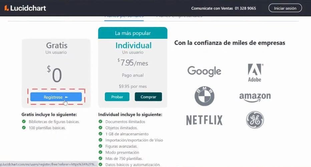The image size is (311, 167).
Task: Click the Netflix company logo
Action: coord(204,120)
